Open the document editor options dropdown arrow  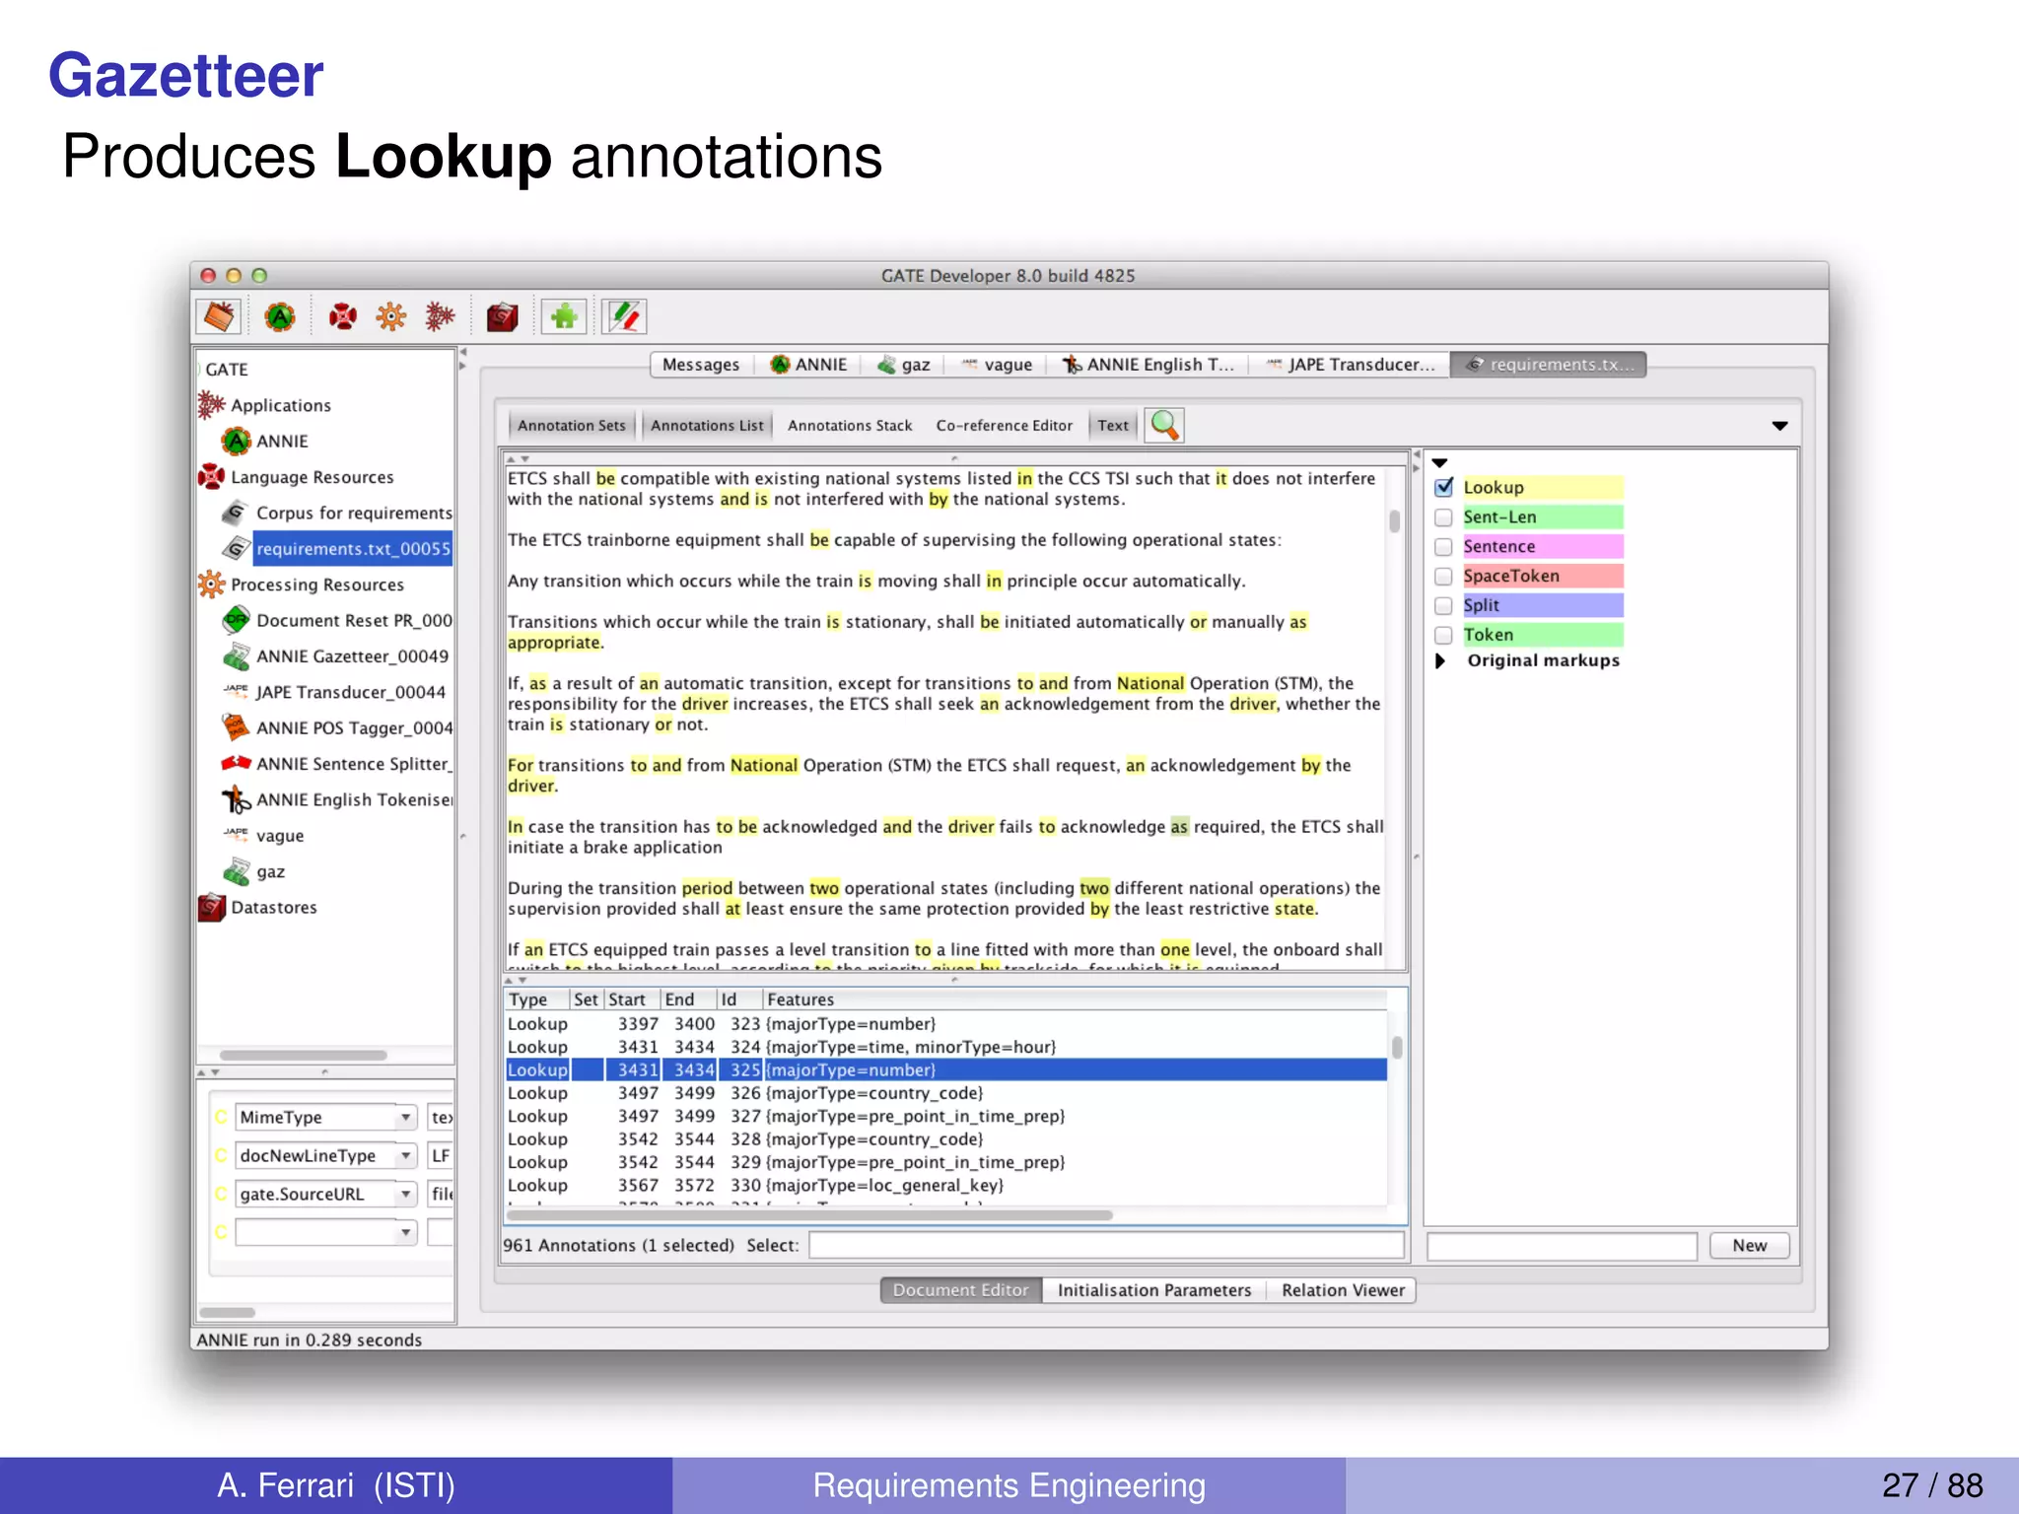point(1779,426)
